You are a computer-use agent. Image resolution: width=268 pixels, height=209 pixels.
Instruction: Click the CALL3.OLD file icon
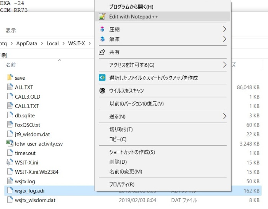click(x=10, y=96)
